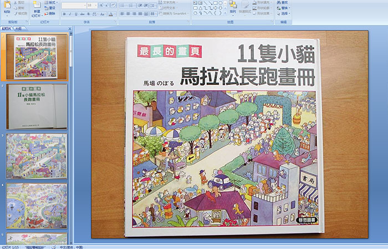
Task: Click the Cut (剪切) button
Action: click(x=19, y=3)
